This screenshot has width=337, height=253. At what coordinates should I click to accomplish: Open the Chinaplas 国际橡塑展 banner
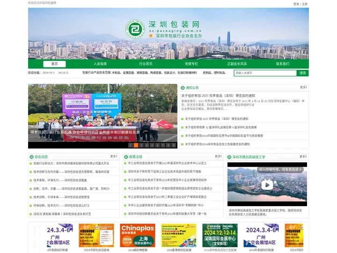pyautogui.click(x=138, y=235)
